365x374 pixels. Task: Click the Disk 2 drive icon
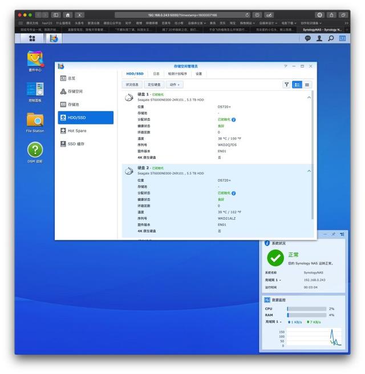tap(129, 171)
